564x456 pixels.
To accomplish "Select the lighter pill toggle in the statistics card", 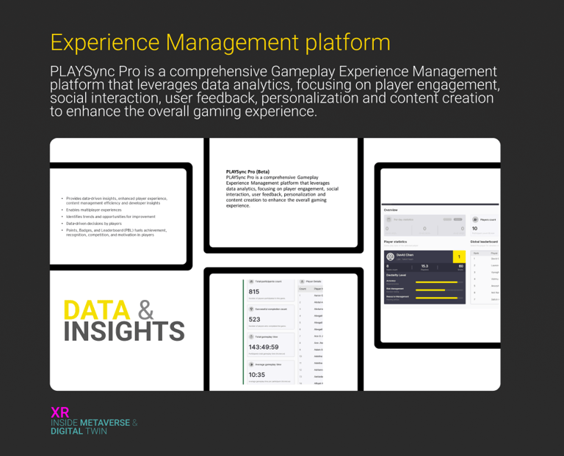I will tap(447, 219).
